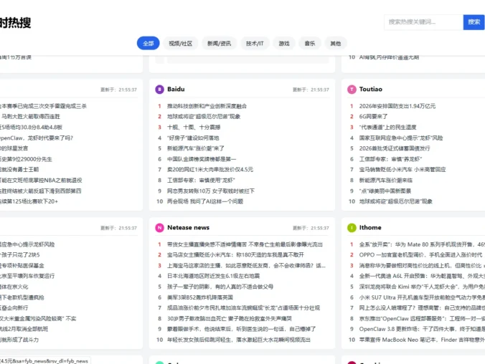Click the pink Toutiao source icon
The width and height of the screenshot is (485, 364).
352,90
